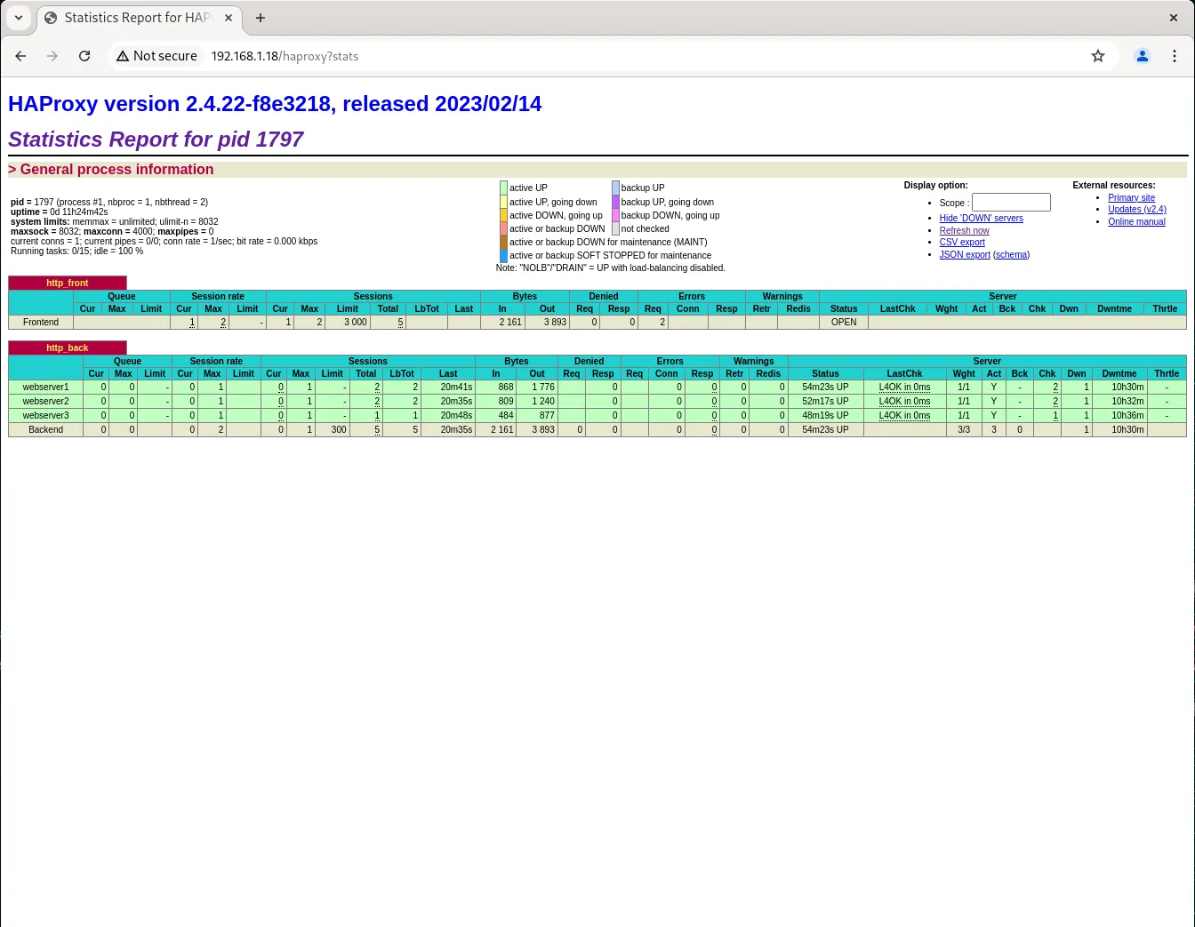The image size is (1195, 927).
Task: Click the forward navigation arrow
Action: click(52, 56)
